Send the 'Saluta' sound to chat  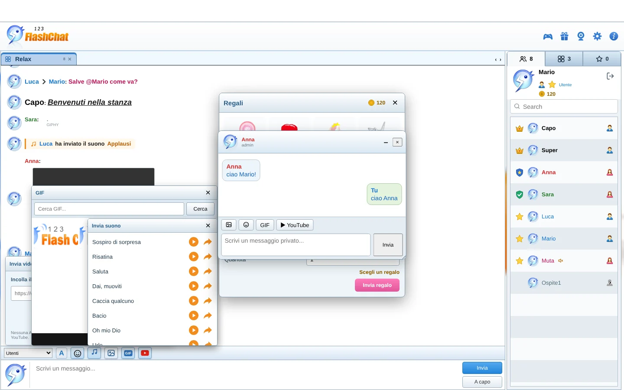click(x=208, y=271)
